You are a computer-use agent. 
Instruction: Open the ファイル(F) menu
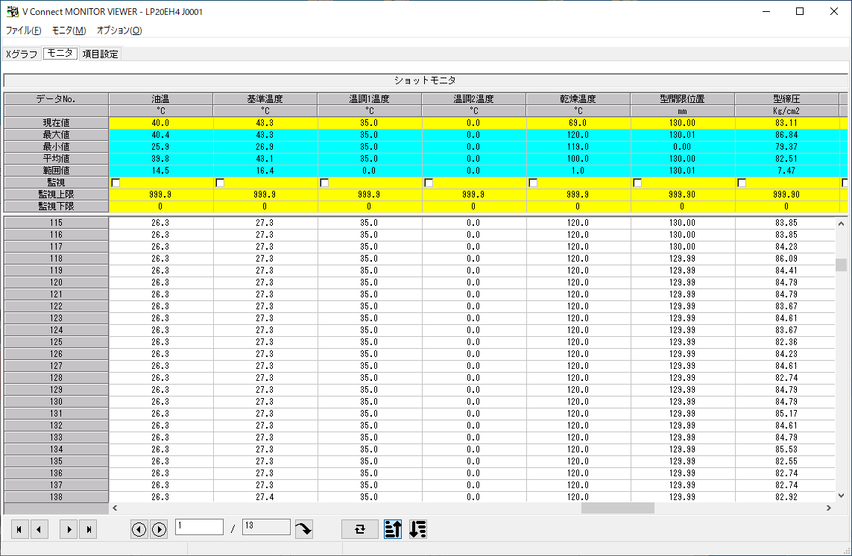pos(23,31)
